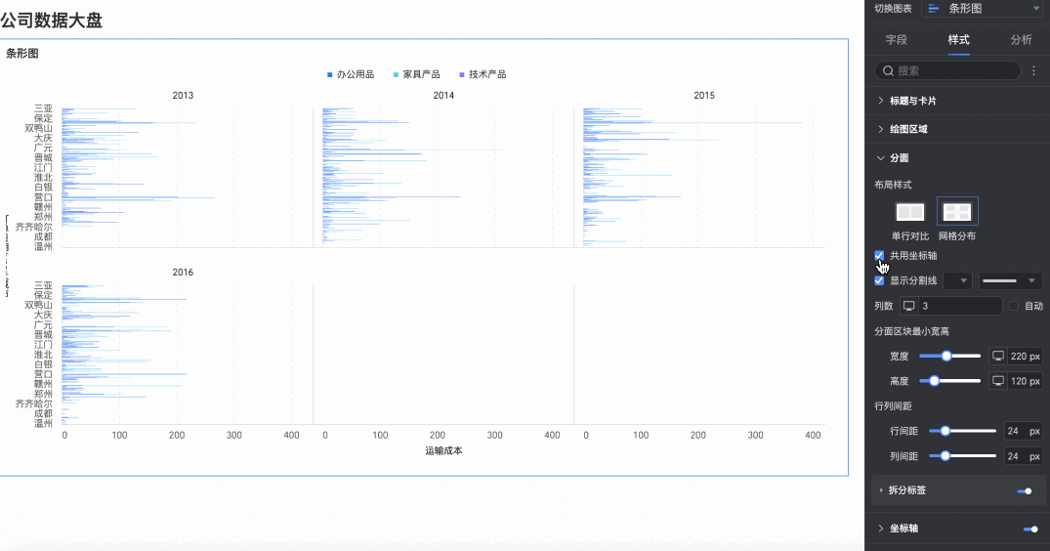
Task: Switch to the 分析 tab
Action: (1021, 40)
